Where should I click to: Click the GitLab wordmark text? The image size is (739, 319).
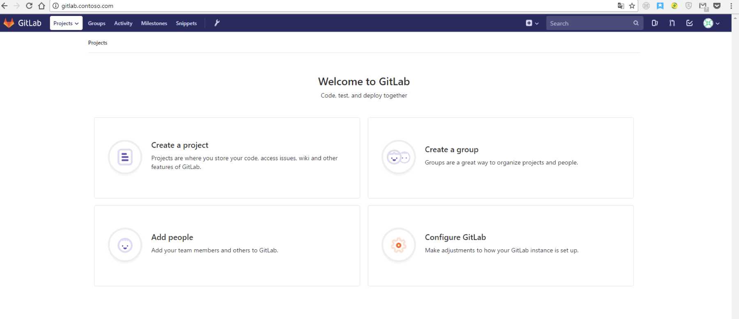coord(30,23)
